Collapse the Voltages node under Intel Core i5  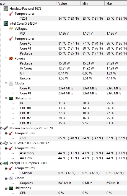coord(6,29)
